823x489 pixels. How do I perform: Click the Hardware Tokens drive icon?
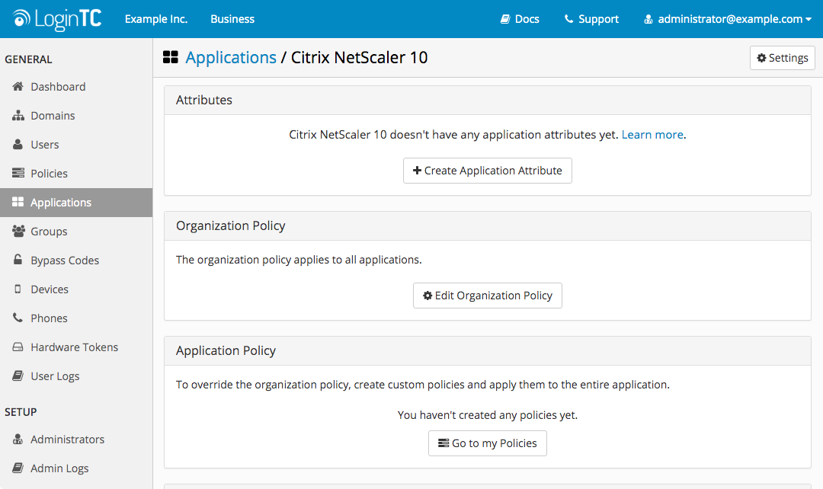(x=18, y=347)
